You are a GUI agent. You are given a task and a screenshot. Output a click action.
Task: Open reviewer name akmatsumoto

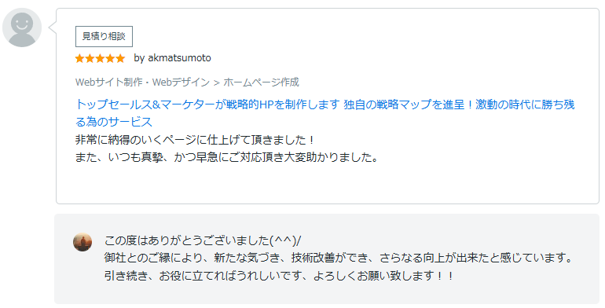[x=179, y=58]
